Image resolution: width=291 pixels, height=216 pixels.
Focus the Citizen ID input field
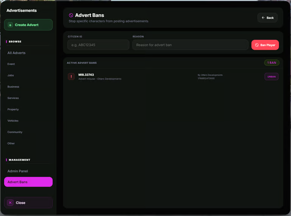coord(99,45)
